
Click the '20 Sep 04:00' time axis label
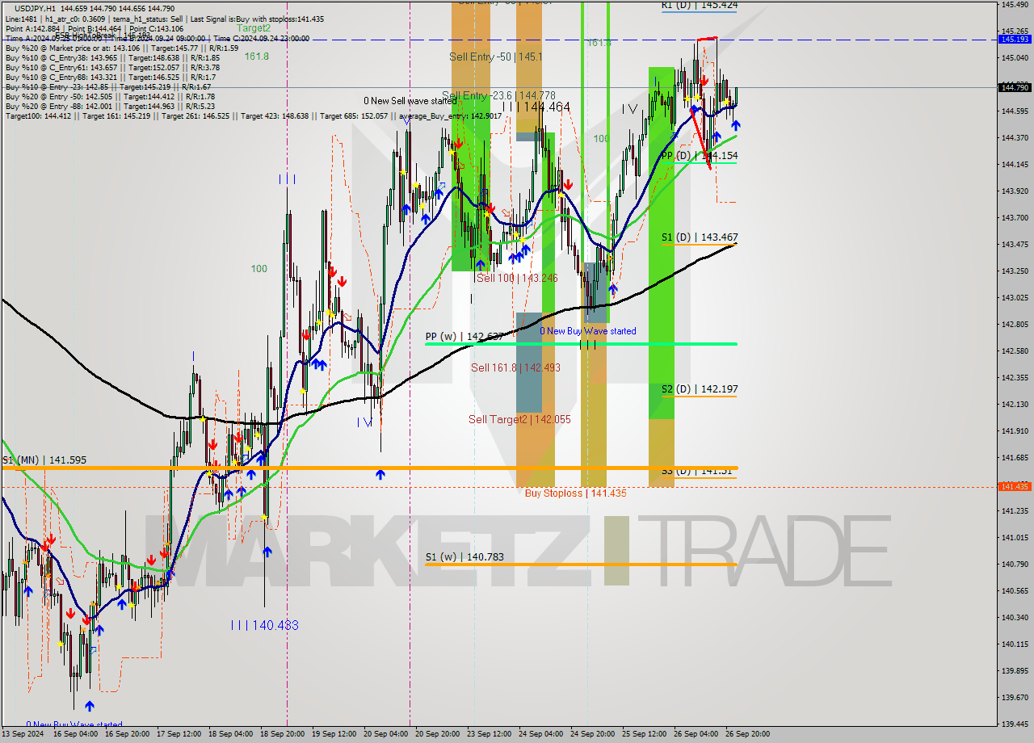tap(385, 734)
